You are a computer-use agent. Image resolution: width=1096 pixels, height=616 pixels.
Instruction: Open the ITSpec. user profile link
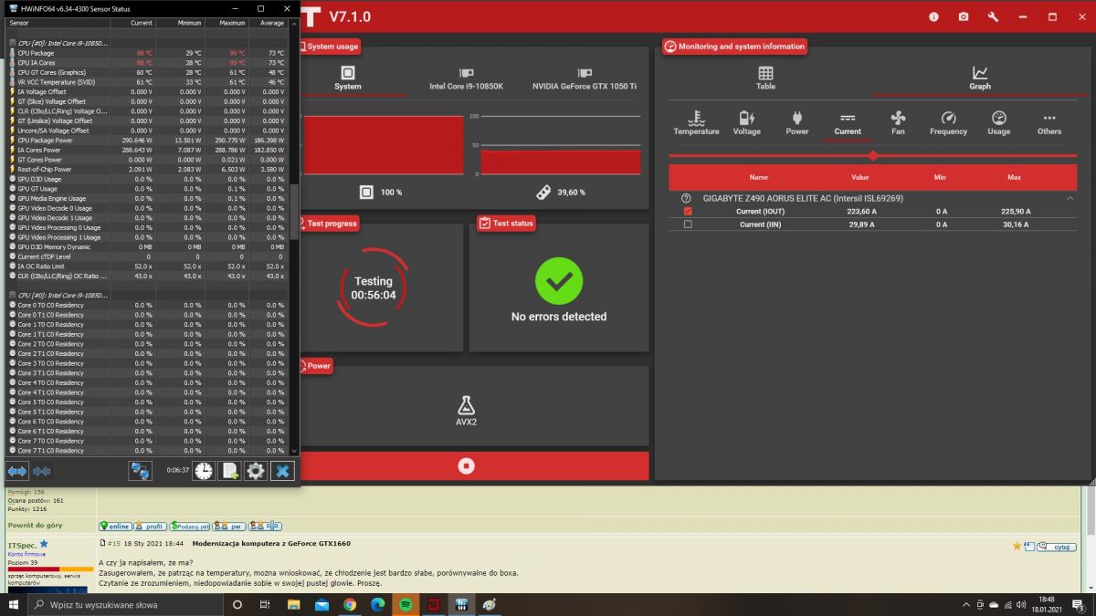(22, 545)
